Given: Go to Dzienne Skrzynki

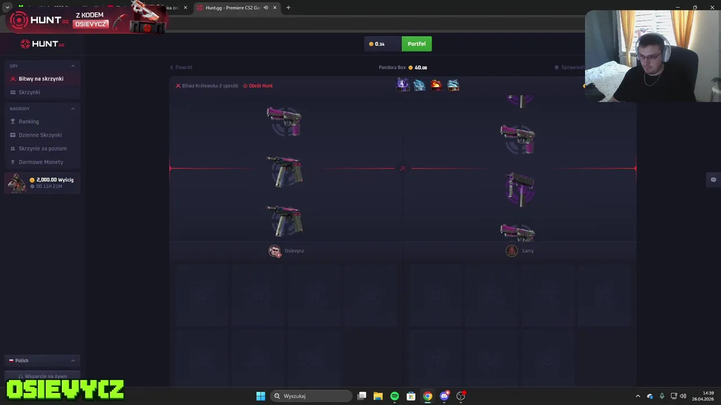Looking at the screenshot, I should click(42, 135).
